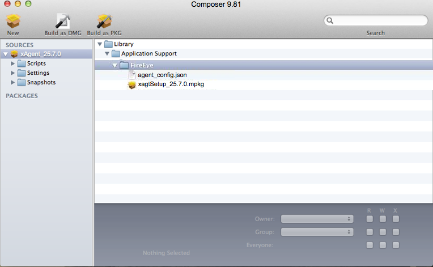
Task: Collapse the xAgent_25.7.0 source disclosure triangle
Action: click(x=5, y=54)
